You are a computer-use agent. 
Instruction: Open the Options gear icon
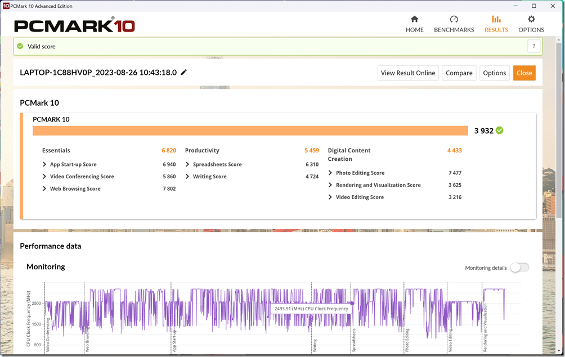pos(531,20)
